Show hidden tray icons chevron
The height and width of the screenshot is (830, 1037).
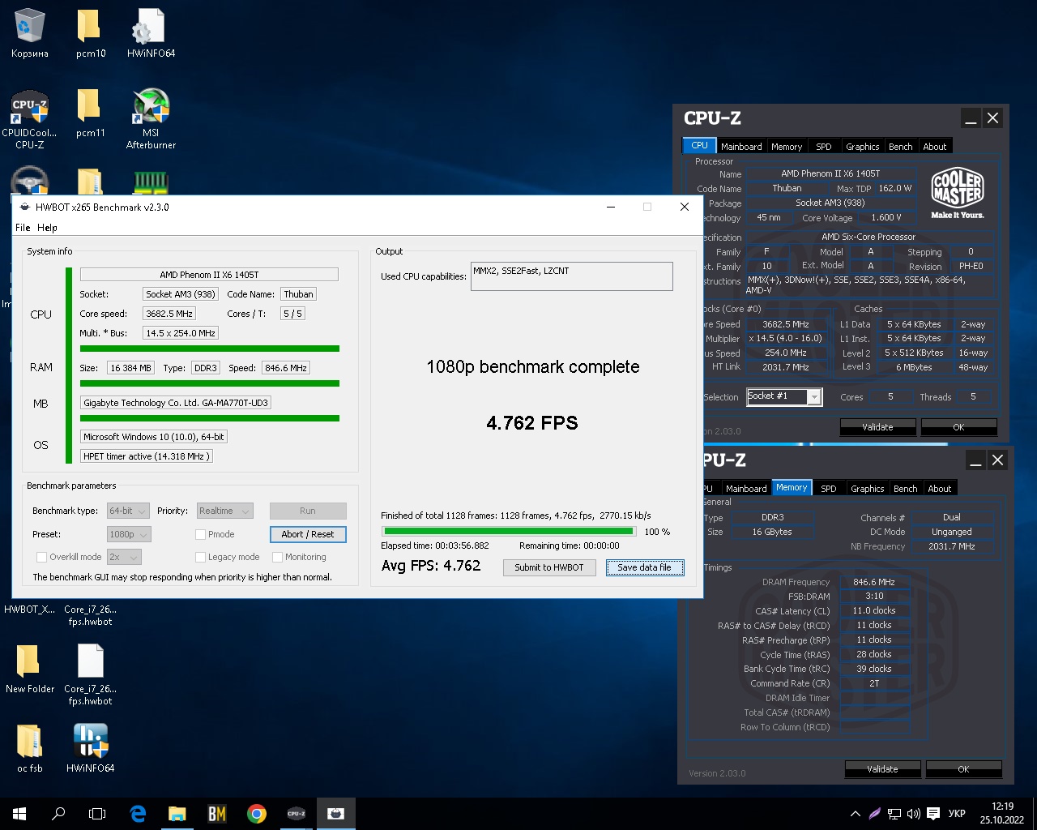(x=855, y=814)
